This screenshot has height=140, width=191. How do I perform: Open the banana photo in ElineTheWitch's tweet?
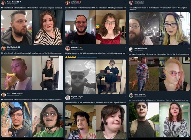coord(16,73)
